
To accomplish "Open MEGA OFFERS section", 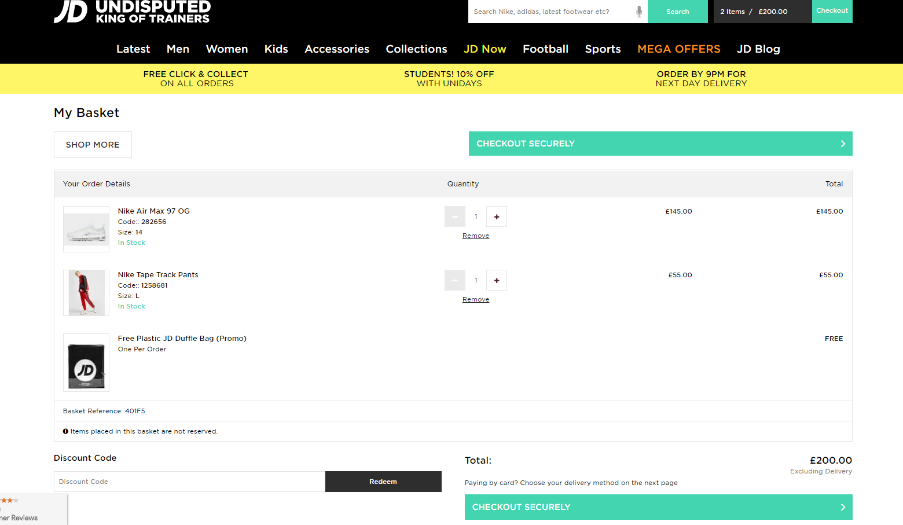I will pyautogui.click(x=679, y=49).
